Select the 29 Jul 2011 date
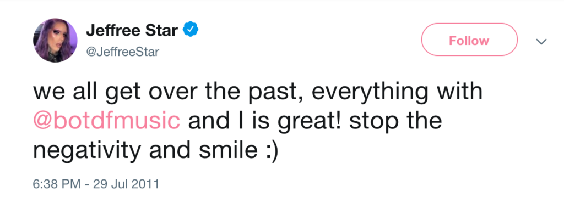The width and height of the screenshot is (564, 203). [126, 184]
